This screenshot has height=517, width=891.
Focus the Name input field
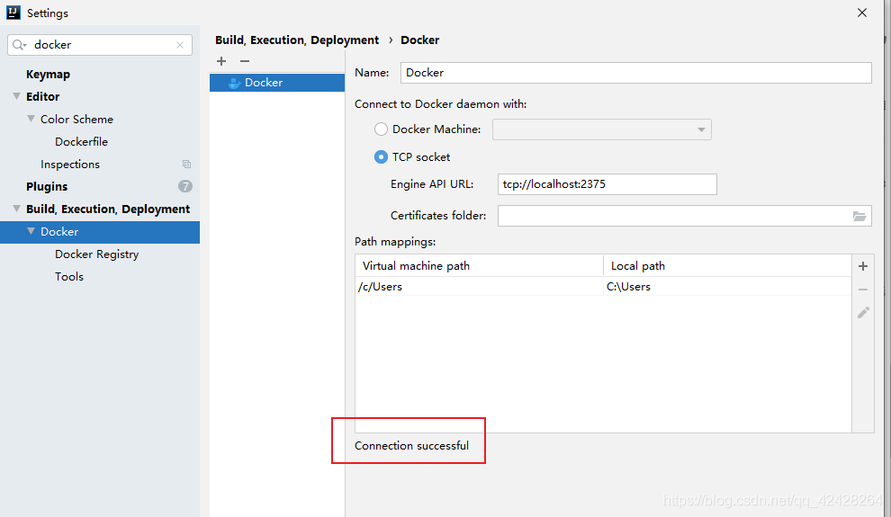pyautogui.click(x=636, y=73)
